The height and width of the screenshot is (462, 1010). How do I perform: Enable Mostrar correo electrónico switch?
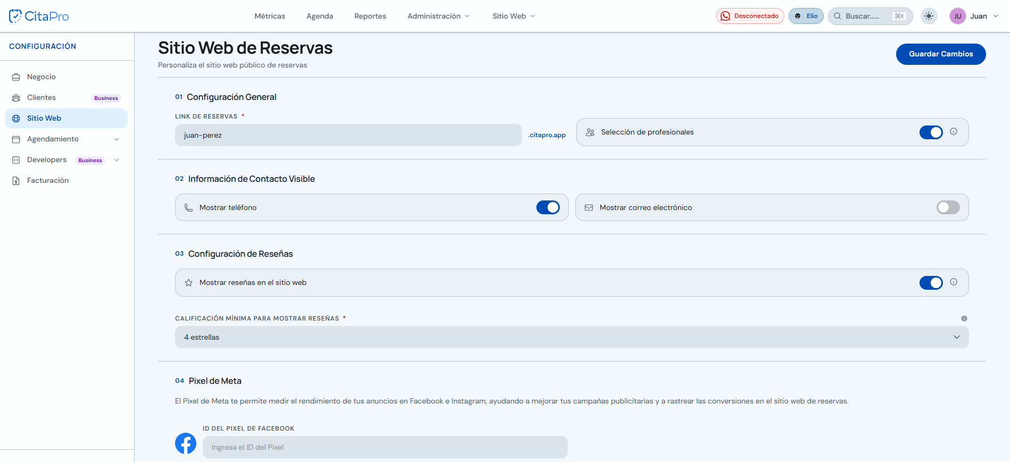[948, 207]
